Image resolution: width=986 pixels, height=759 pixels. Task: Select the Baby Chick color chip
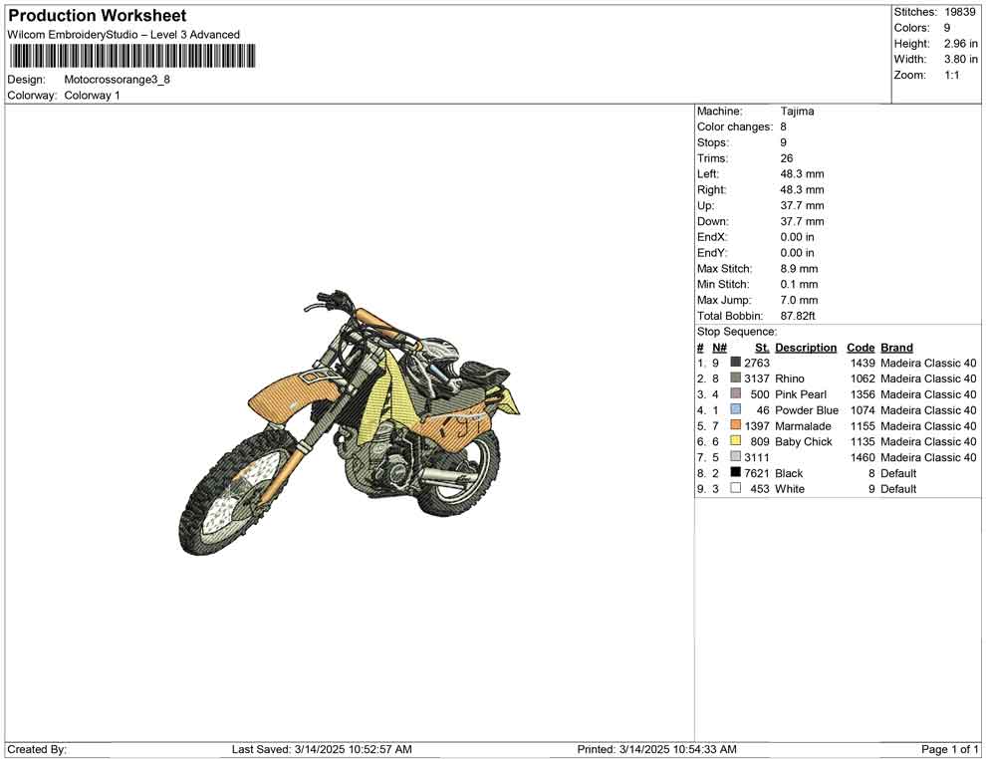[735, 441]
